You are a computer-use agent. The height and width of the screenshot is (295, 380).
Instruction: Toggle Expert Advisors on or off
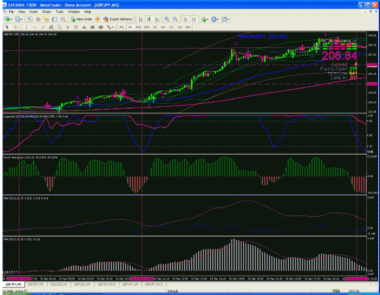point(118,19)
